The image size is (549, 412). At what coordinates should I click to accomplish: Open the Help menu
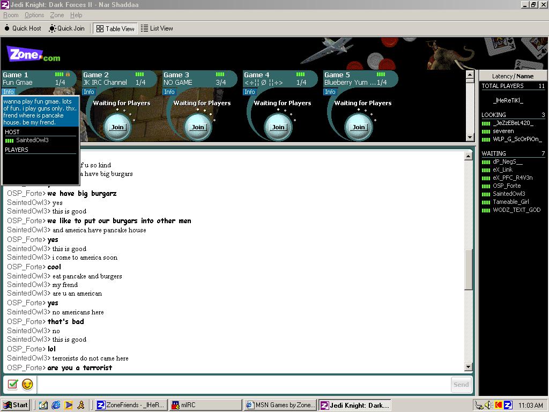coord(76,15)
